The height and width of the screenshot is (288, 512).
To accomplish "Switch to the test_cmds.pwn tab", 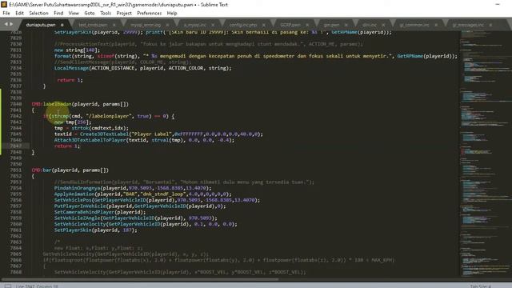I will (x=93, y=25).
